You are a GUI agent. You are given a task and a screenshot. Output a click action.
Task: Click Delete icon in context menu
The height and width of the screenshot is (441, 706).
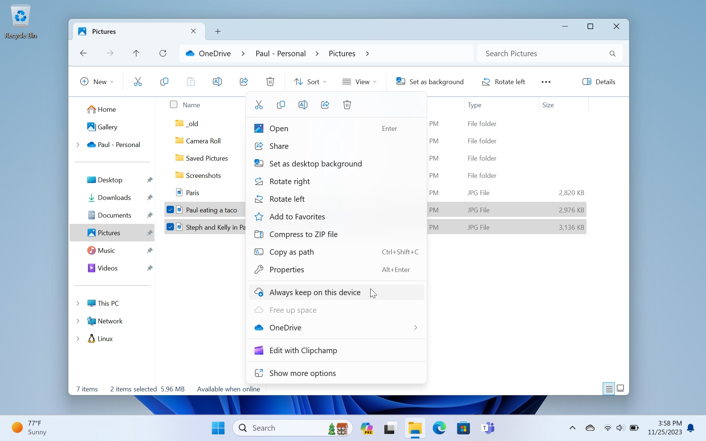pos(347,105)
